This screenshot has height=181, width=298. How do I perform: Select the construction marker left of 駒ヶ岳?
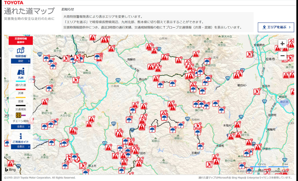click(209, 165)
